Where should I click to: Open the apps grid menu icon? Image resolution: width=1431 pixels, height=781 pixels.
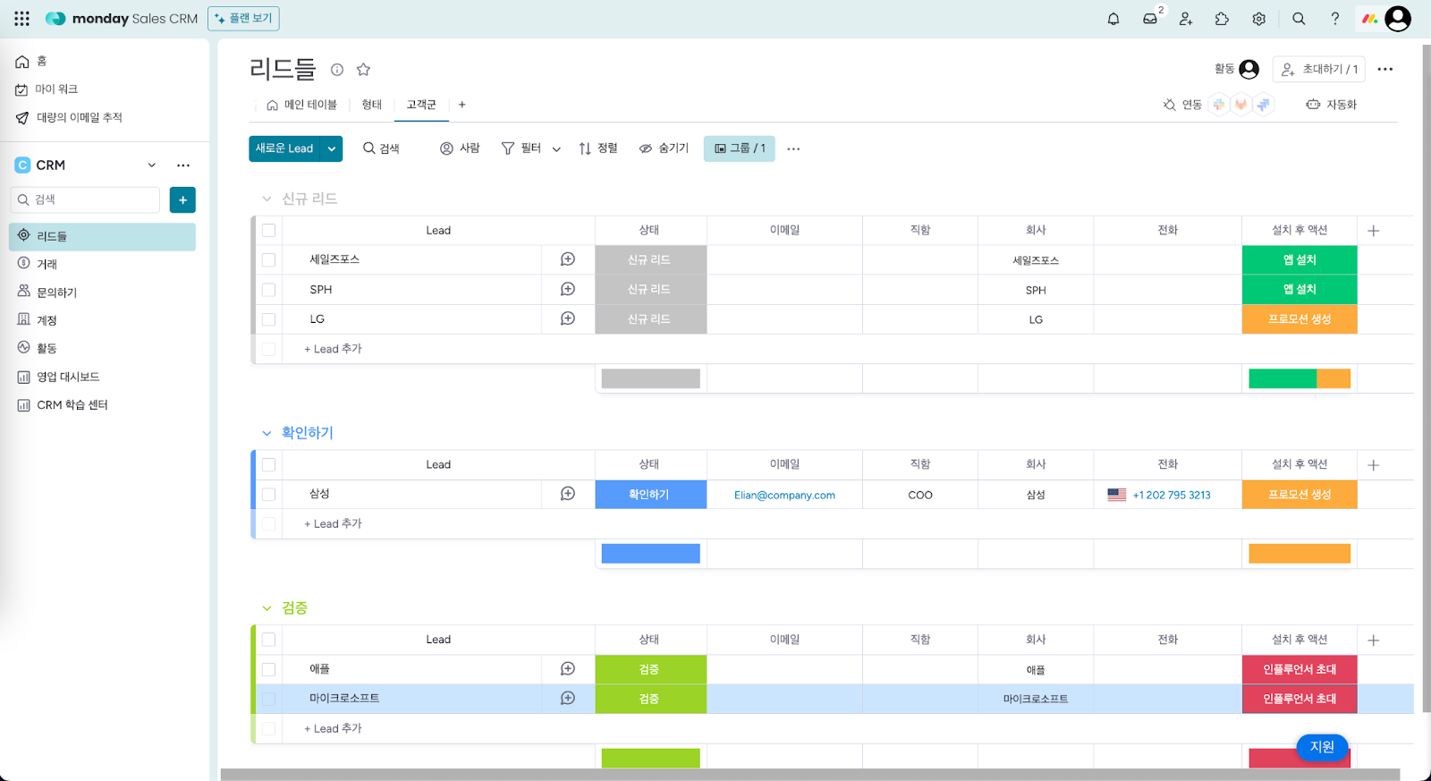pos(21,19)
